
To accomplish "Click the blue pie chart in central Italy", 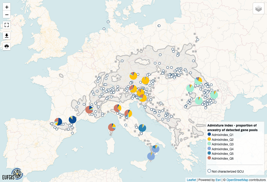I will pyautogui.click(x=142, y=128).
